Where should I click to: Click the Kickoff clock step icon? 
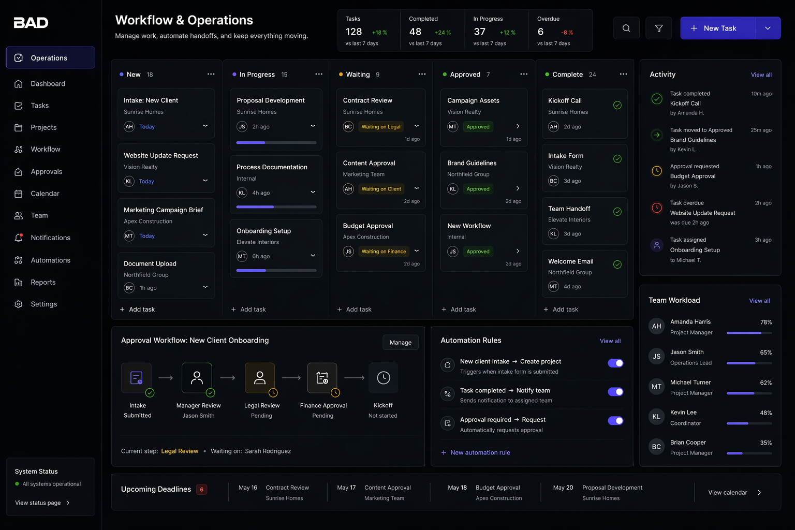pos(384,378)
